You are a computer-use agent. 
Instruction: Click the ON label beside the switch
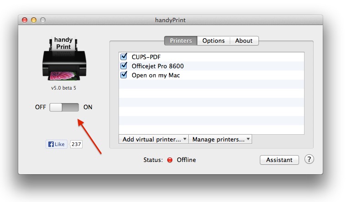[88, 107]
